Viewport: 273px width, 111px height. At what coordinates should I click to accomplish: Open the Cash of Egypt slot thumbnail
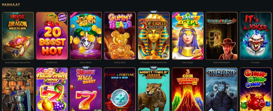click(188, 36)
